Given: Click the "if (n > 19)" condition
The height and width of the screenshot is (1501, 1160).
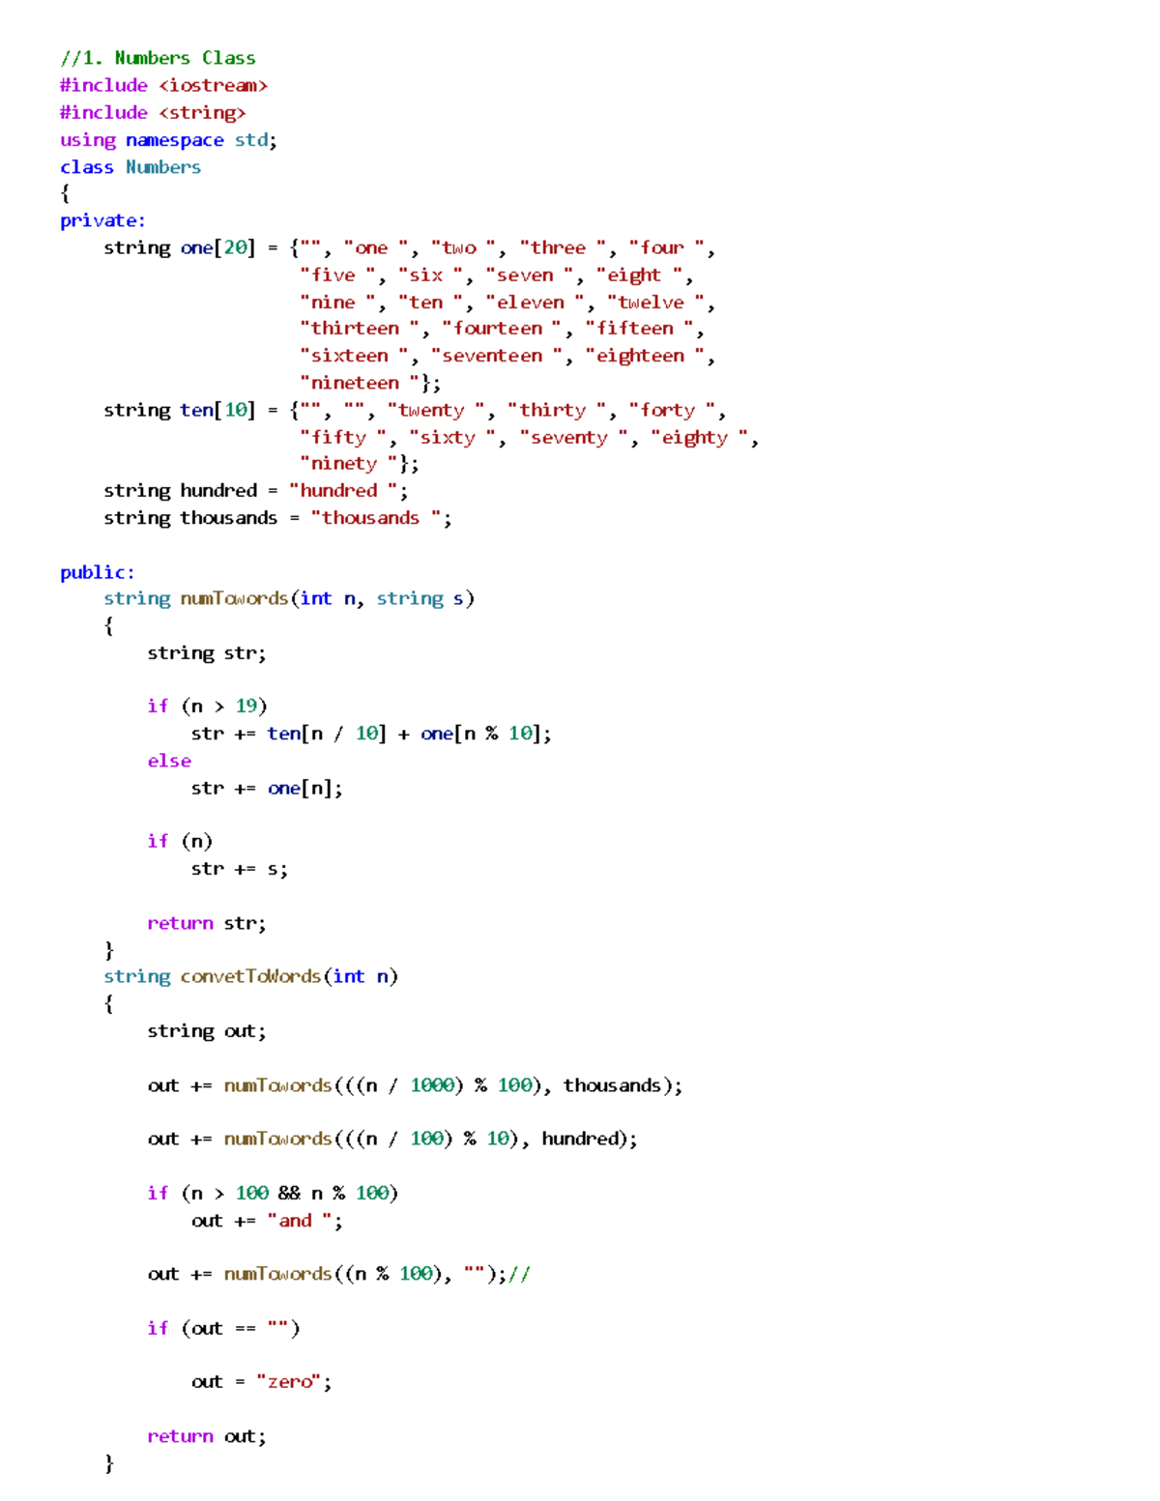Looking at the screenshot, I should click(x=207, y=706).
